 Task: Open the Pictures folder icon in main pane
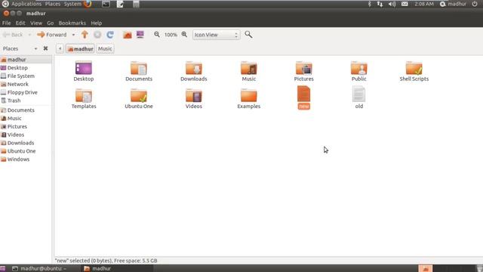303,68
